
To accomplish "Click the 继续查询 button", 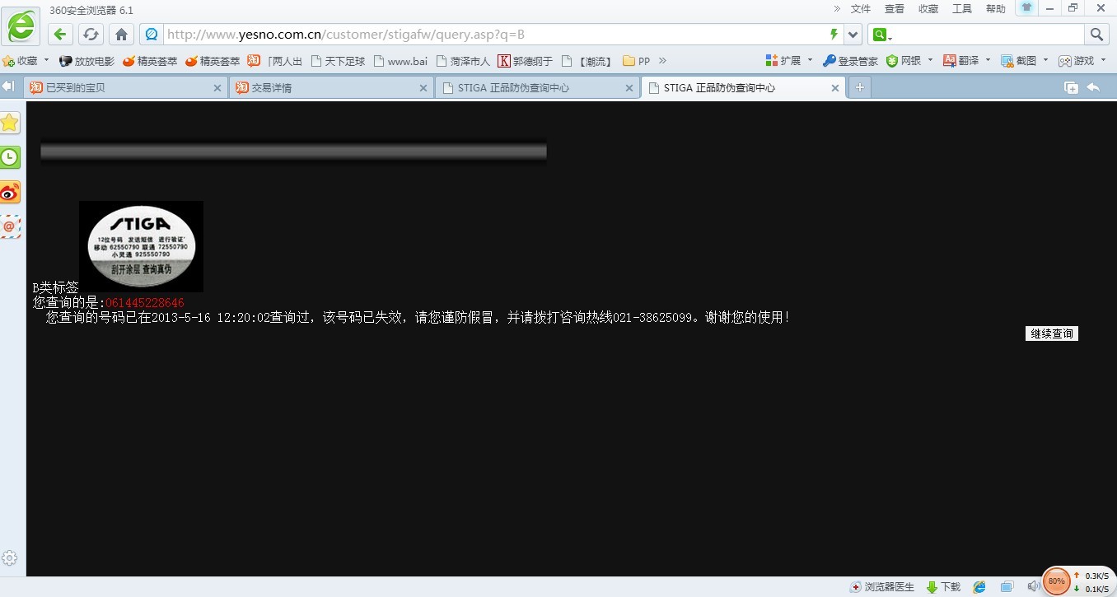I will pos(1051,333).
